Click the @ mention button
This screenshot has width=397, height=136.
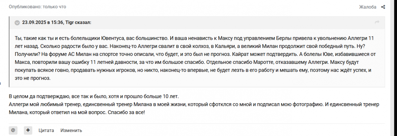click(x=13, y=130)
